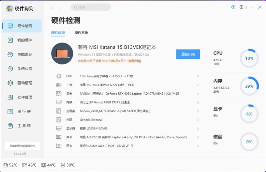Click the 主硬盘 disk row icon
The width and height of the screenshot is (266, 172).
[x=59, y=111]
